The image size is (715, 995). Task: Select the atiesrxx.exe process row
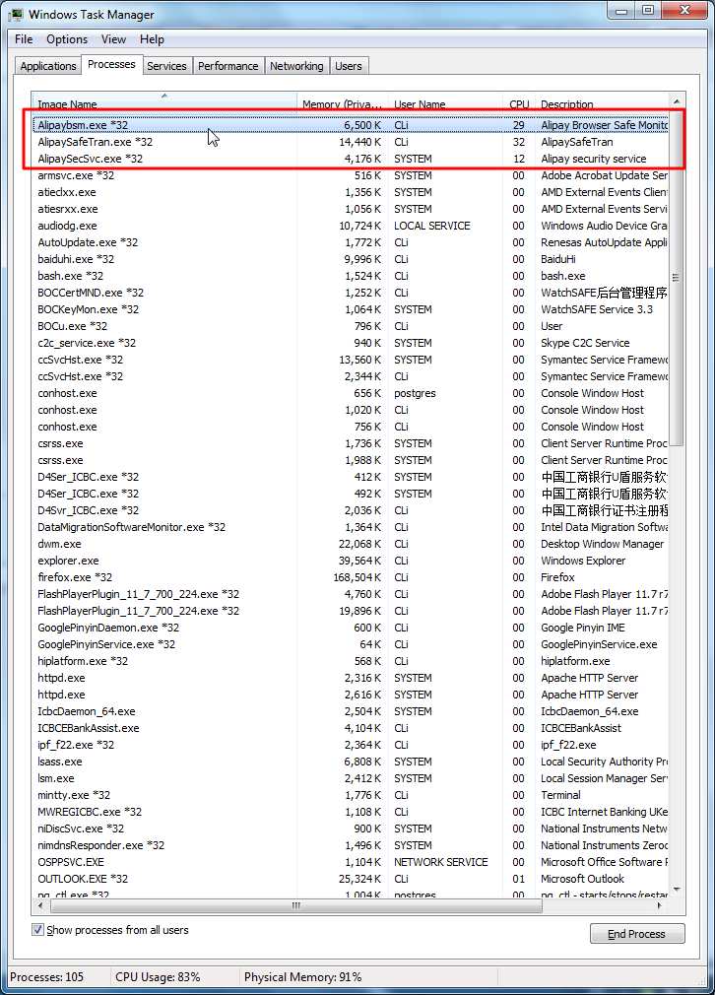pos(351,209)
